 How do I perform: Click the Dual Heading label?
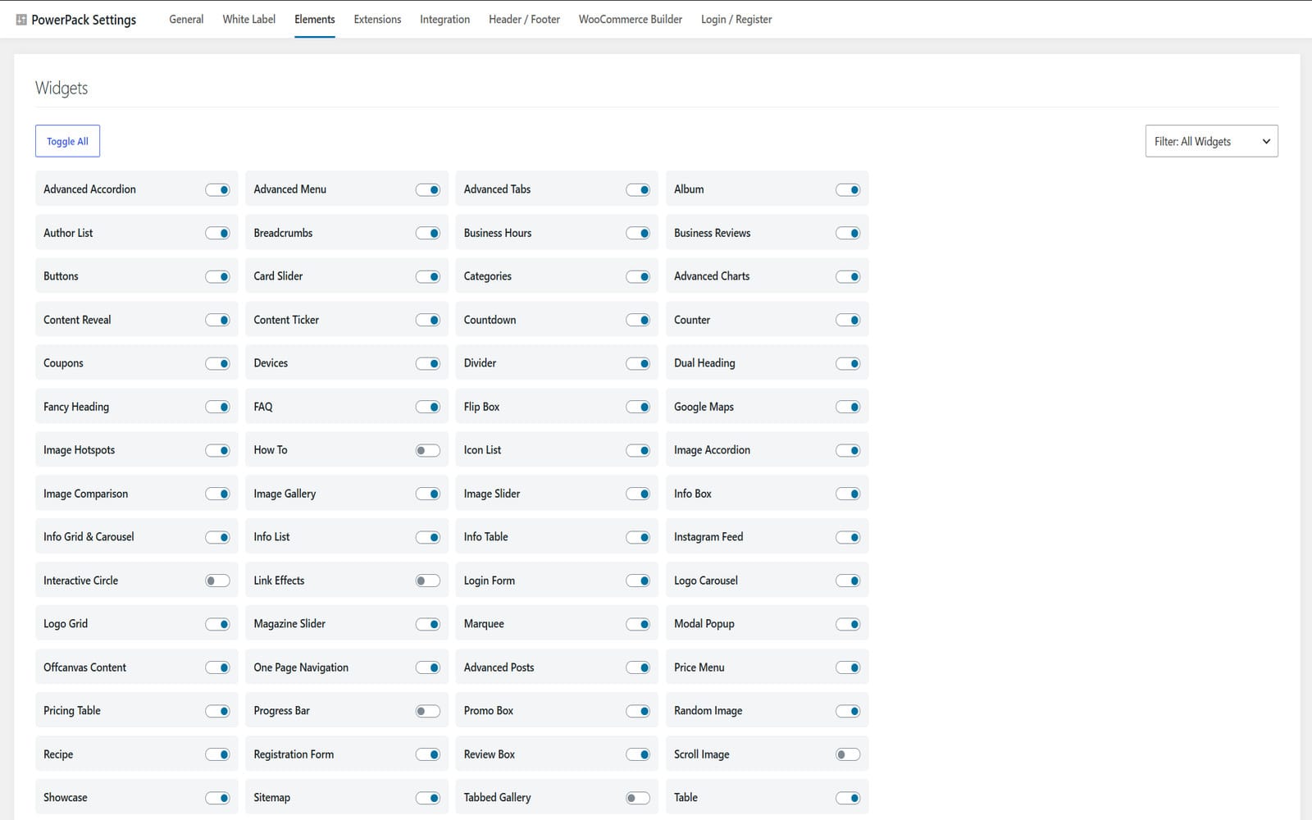[x=704, y=363]
